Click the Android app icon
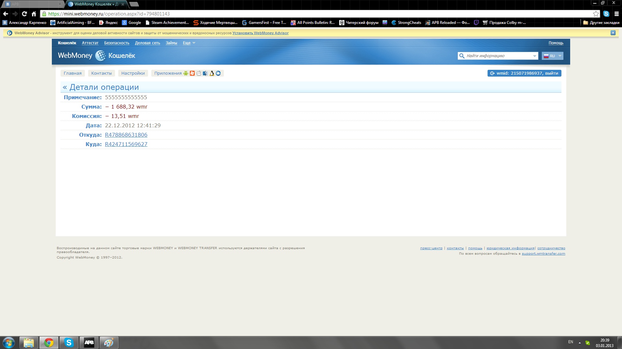 (x=186, y=73)
